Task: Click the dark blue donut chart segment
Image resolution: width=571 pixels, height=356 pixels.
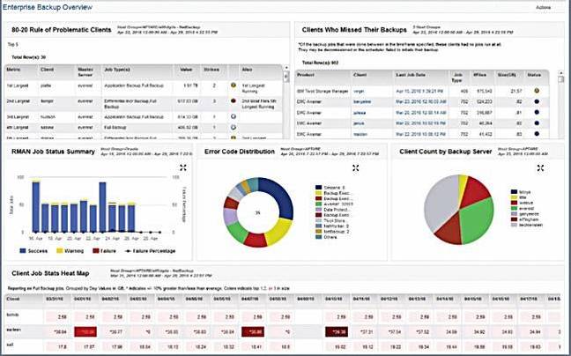Action: 280,195
